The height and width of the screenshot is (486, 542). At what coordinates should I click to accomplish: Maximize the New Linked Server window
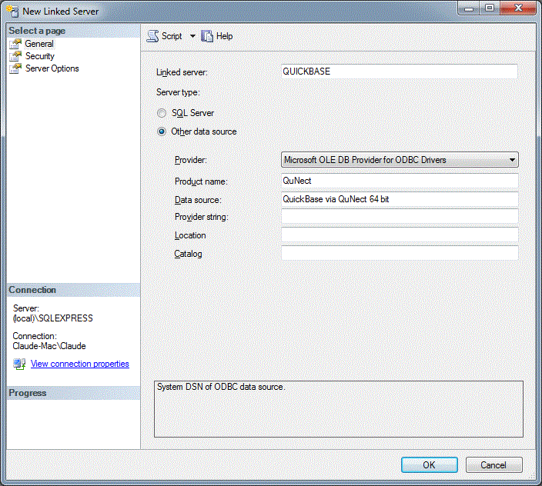coord(490,8)
